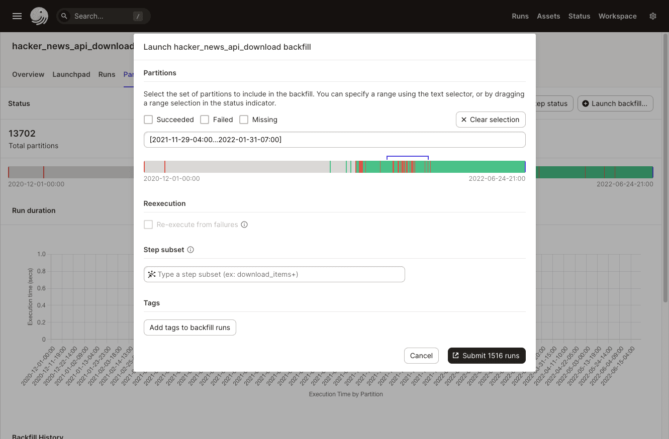Screen dimensions: 669x439
Task: Click the plus icon on Launch backfill button
Action: pos(586,103)
